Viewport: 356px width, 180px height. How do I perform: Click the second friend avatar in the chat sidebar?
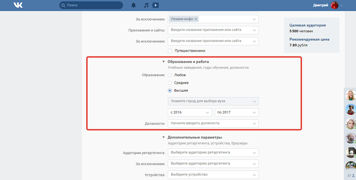pyautogui.click(x=350, y=109)
